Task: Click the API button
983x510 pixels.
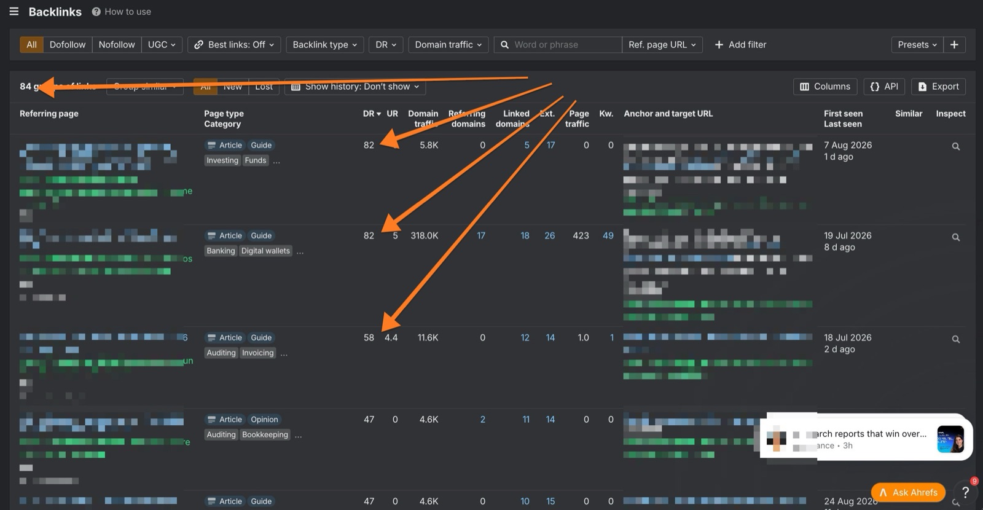Action: point(884,87)
